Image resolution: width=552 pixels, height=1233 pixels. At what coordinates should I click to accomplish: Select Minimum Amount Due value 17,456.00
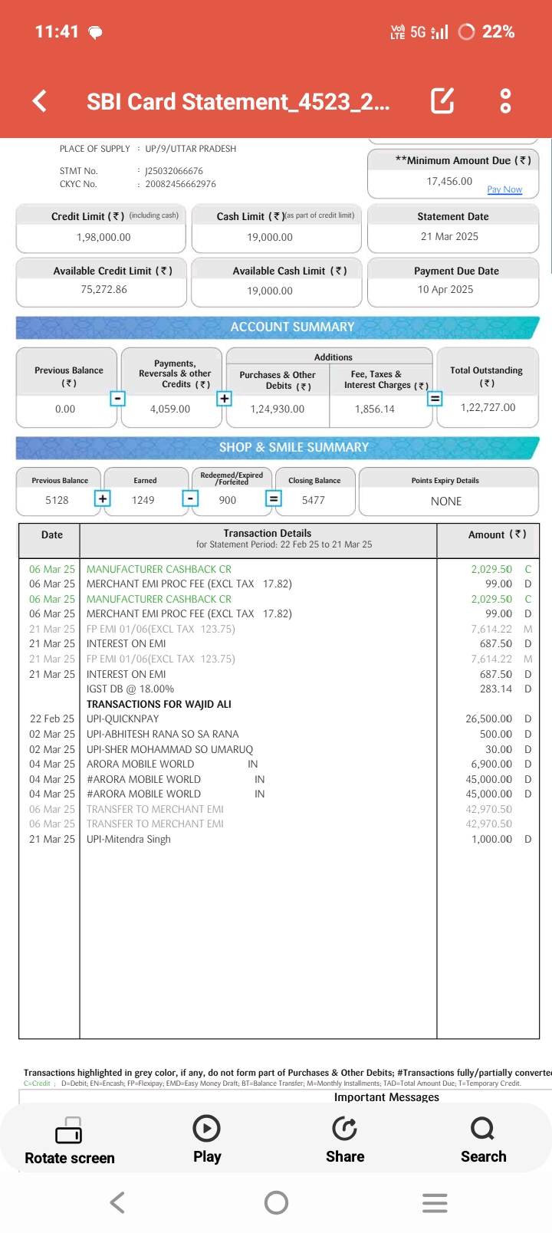pos(449,182)
